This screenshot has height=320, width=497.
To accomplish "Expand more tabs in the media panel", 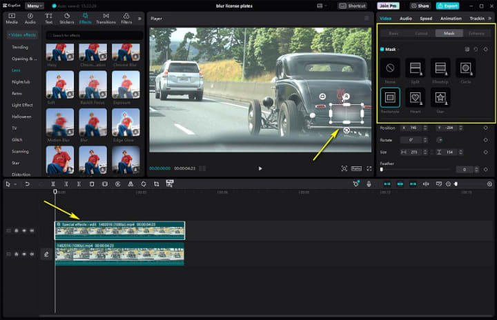I will pyautogui.click(x=139, y=19).
